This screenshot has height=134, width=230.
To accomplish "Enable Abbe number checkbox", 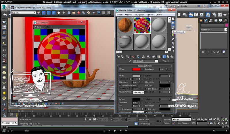I will 120,109.
